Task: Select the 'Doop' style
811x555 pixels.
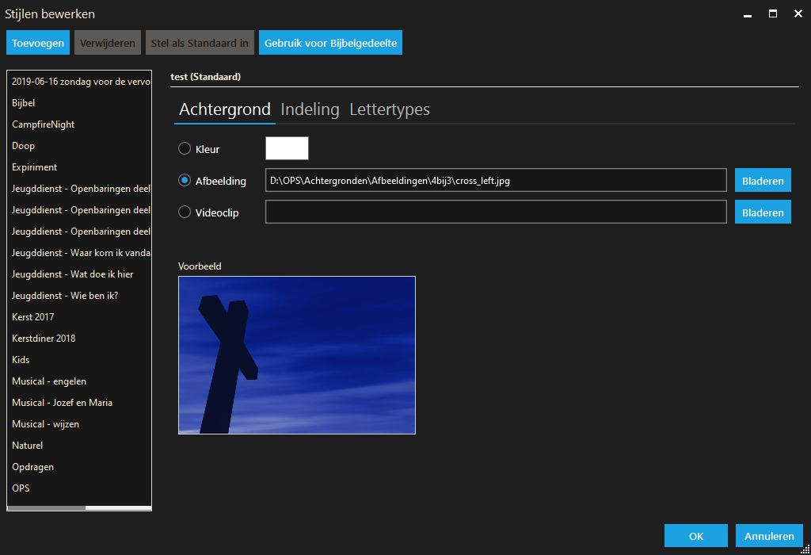Action: [x=79, y=145]
